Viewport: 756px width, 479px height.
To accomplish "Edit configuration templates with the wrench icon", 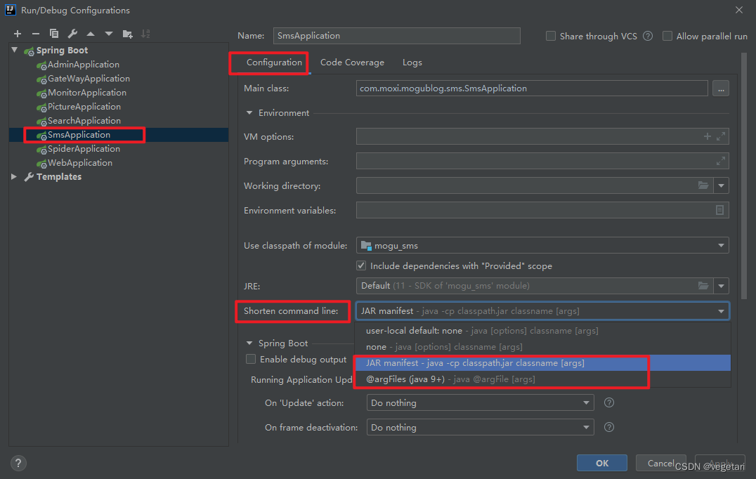I will 72,33.
